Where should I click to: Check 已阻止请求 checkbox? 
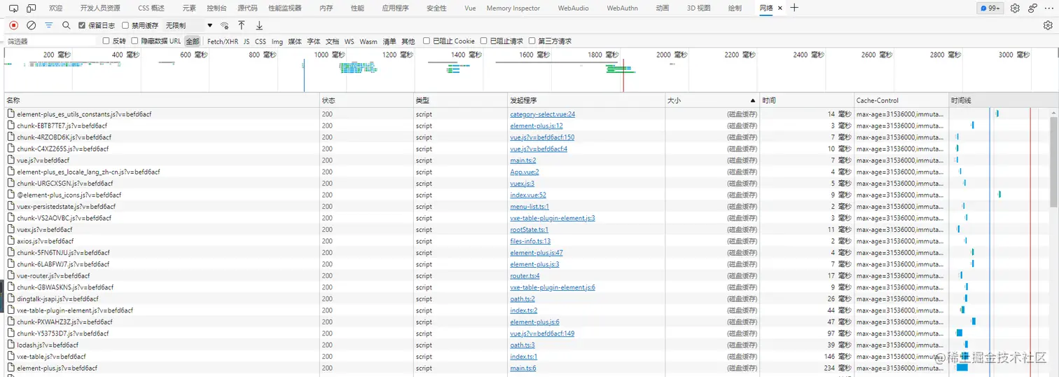pos(484,41)
